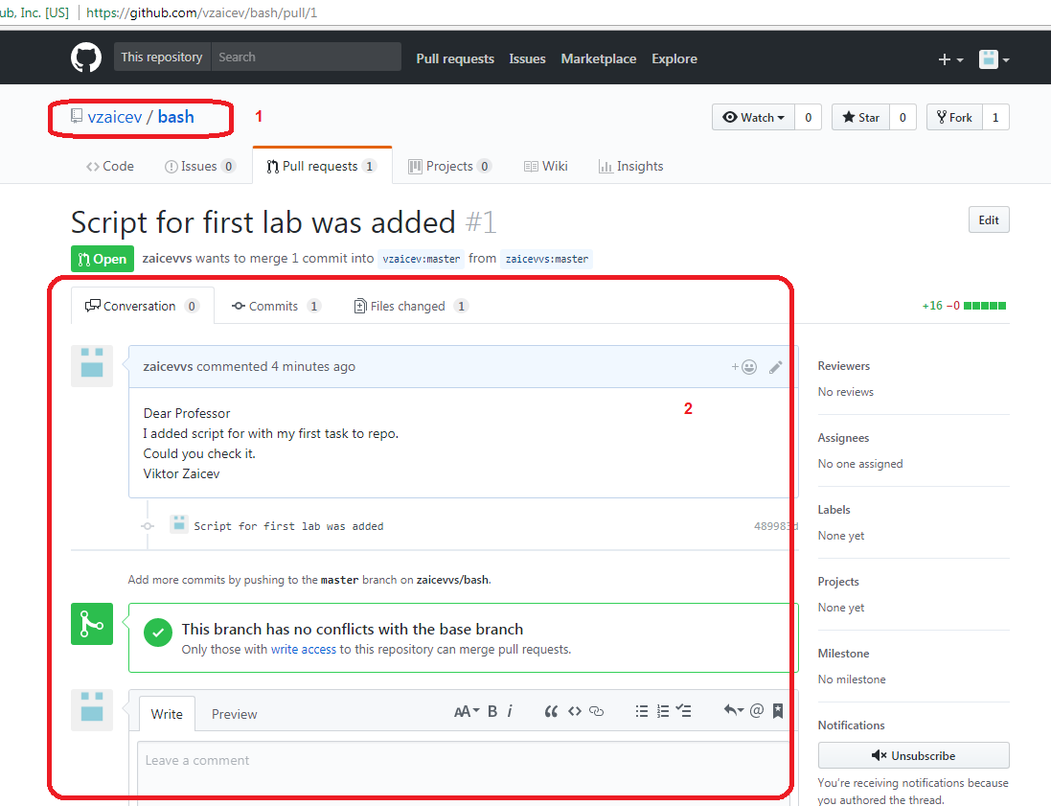Click the zaicevvs avatar beside the comment
The width and height of the screenshot is (1051, 806).
point(92,366)
